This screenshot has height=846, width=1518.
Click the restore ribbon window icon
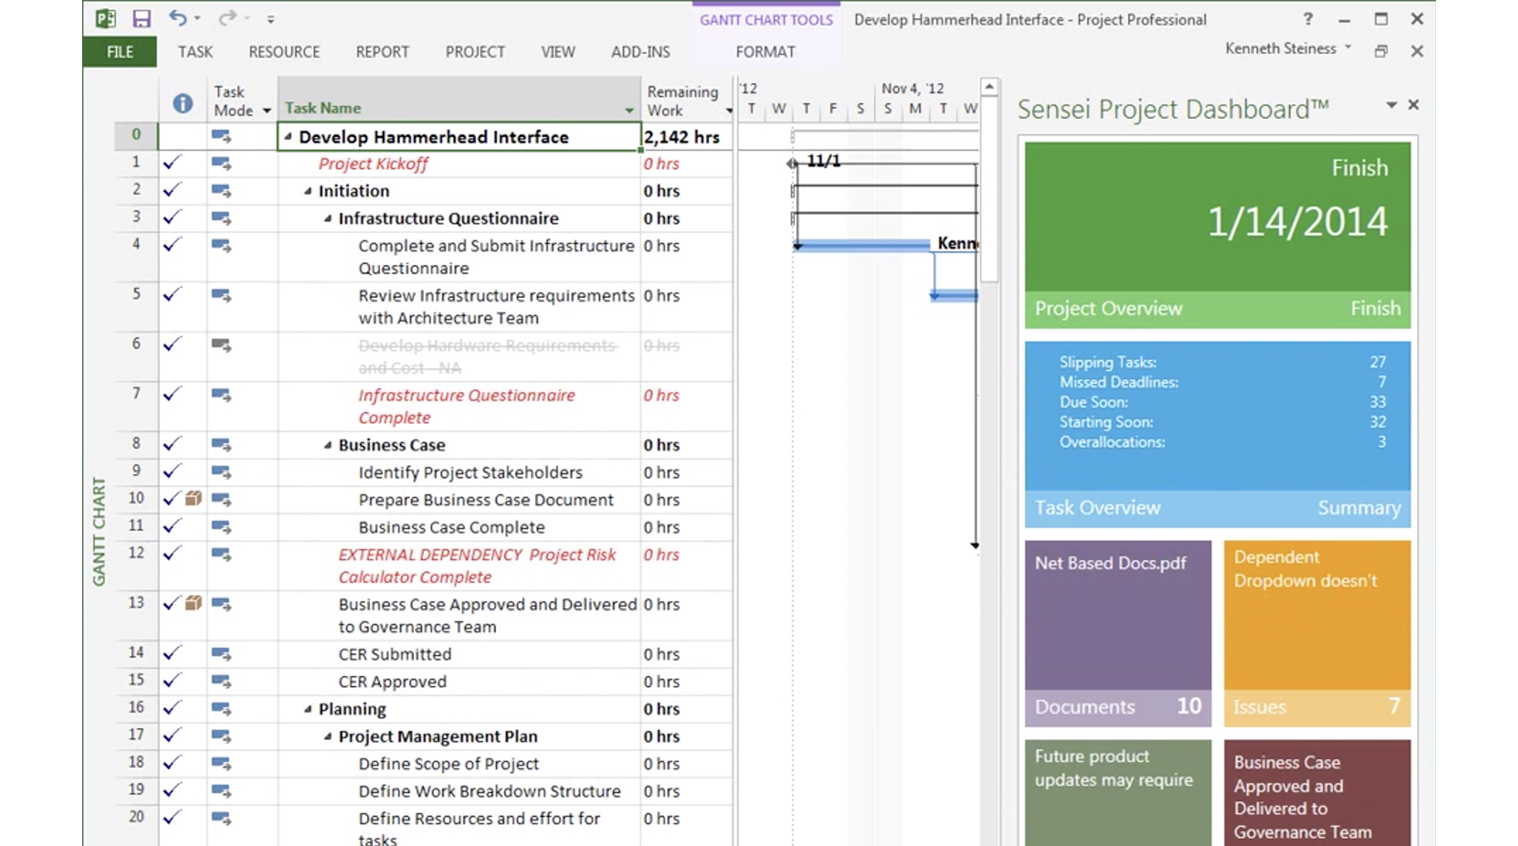tap(1381, 51)
